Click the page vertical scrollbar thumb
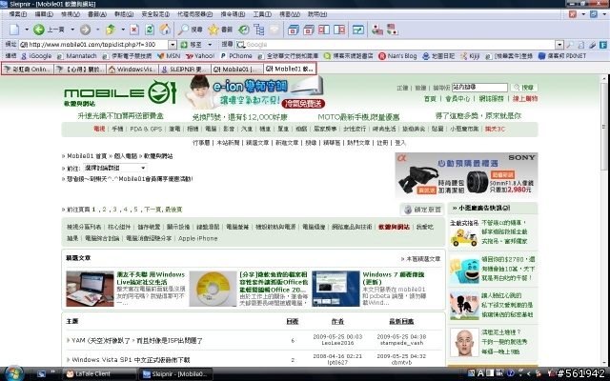This screenshot has width=610, height=381. tap(603, 127)
